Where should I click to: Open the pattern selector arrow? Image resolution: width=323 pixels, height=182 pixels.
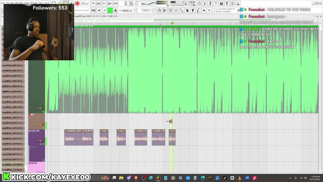tap(136, 10)
